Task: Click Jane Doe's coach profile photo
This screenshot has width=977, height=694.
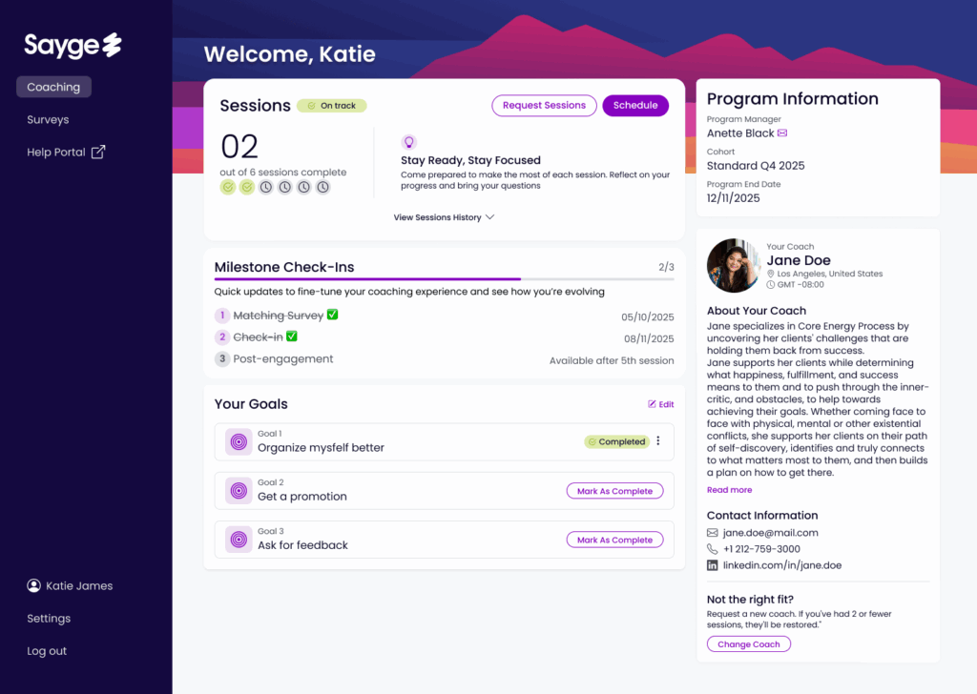Action: pos(733,265)
